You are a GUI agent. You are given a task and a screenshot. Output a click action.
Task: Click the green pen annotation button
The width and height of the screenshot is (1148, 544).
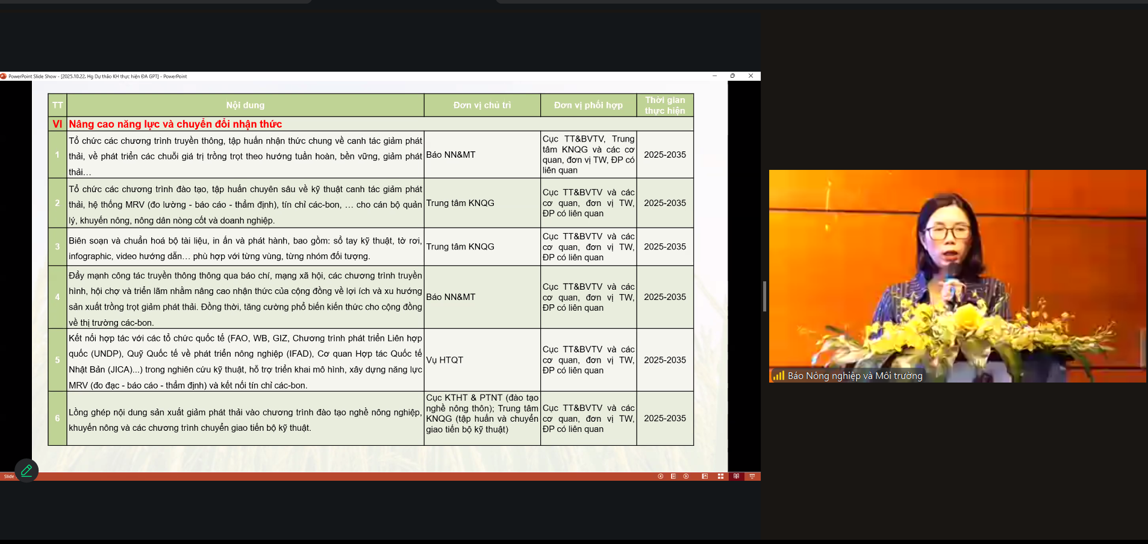[27, 471]
